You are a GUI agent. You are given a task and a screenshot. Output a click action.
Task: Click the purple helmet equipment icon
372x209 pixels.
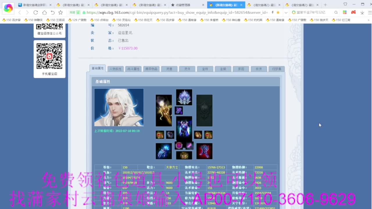tap(184, 97)
